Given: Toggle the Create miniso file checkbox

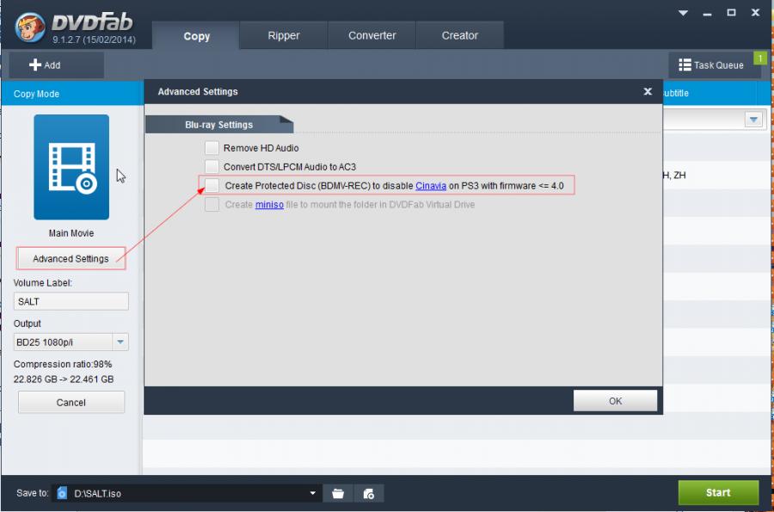Looking at the screenshot, I should tap(212, 205).
